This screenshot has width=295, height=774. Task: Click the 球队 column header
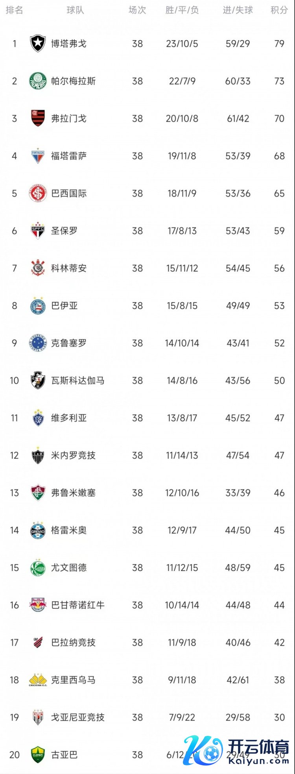pos(75,10)
